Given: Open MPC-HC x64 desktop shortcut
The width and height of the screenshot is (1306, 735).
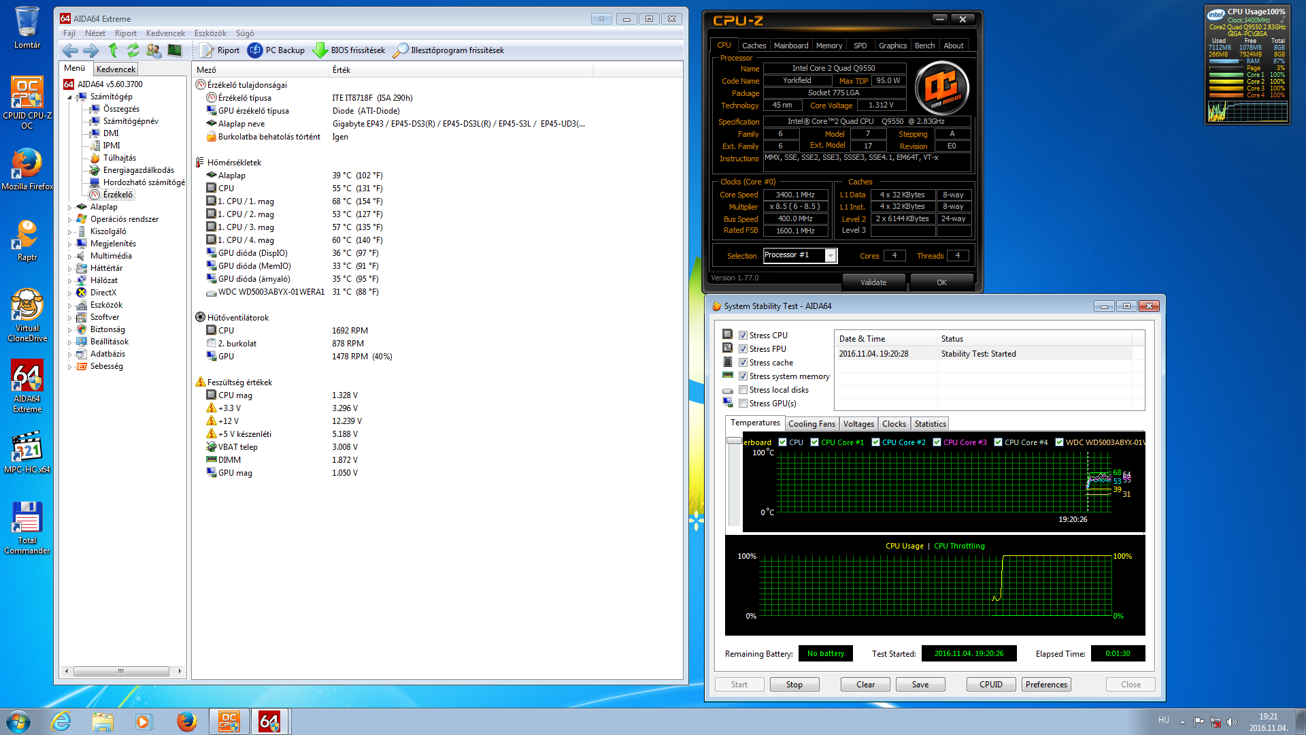Looking at the screenshot, I should point(27,453).
